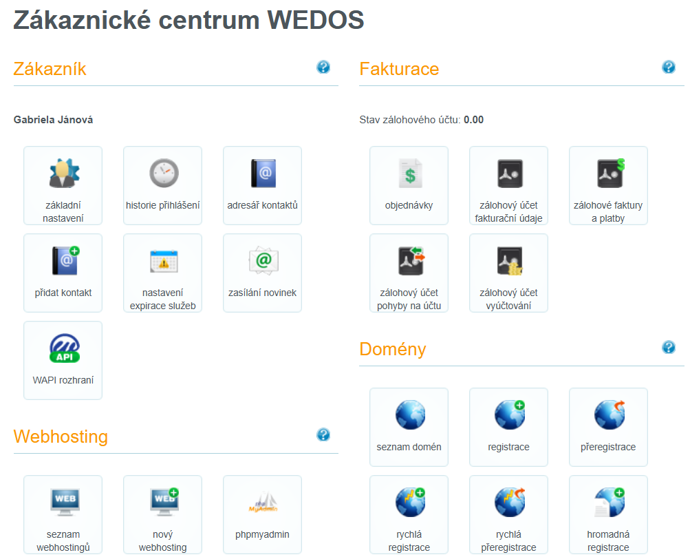Open zasílání novinek envelope tile
The height and width of the screenshot is (557, 690).
(262, 273)
